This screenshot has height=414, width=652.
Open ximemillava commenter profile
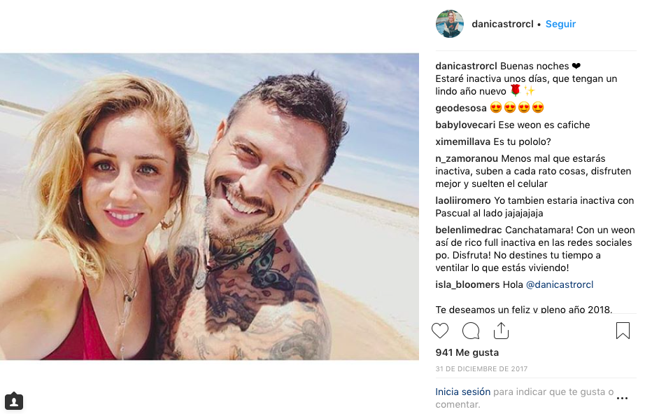click(463, 142)
